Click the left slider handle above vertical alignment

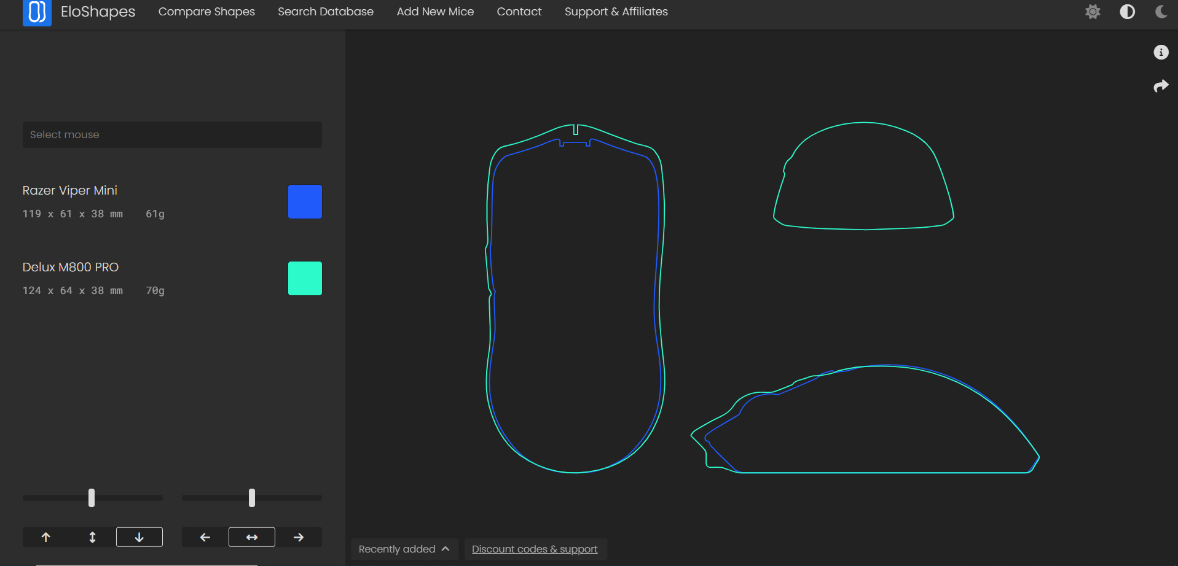point(92,498)
